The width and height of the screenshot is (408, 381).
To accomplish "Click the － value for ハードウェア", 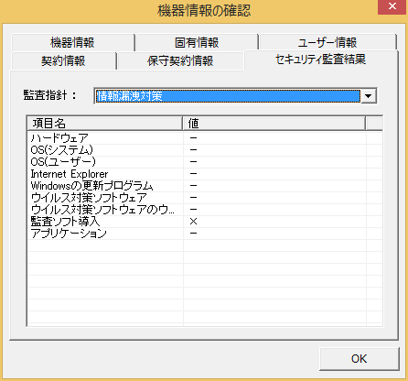I will pos(193,138).
